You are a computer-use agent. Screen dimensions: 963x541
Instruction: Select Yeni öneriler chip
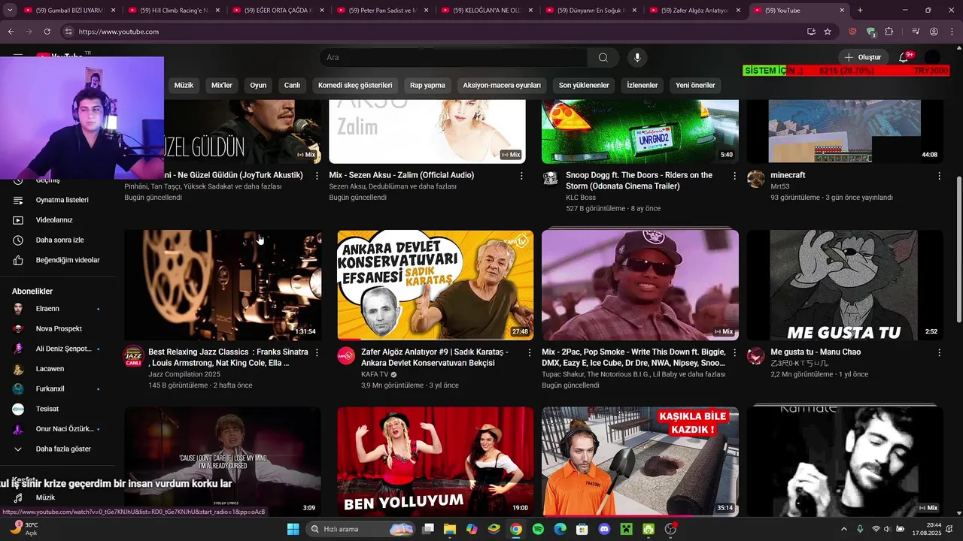click(695, 85)
